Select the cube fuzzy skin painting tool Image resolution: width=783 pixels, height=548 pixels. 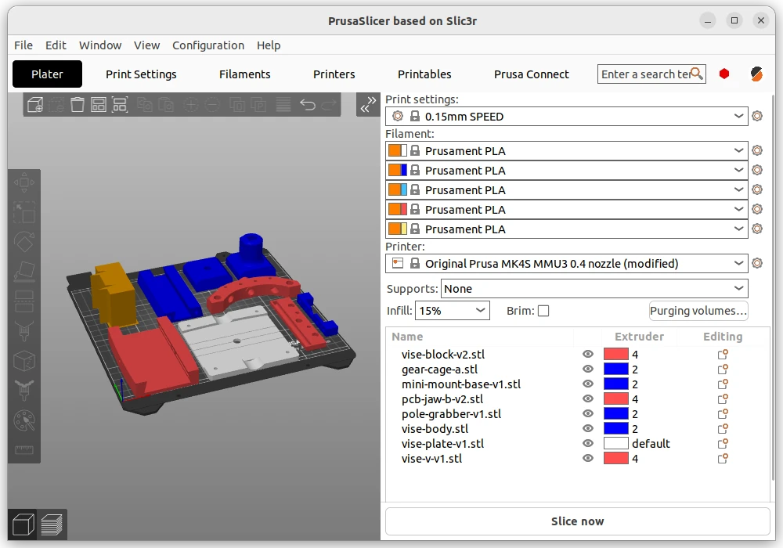[24, 361]
